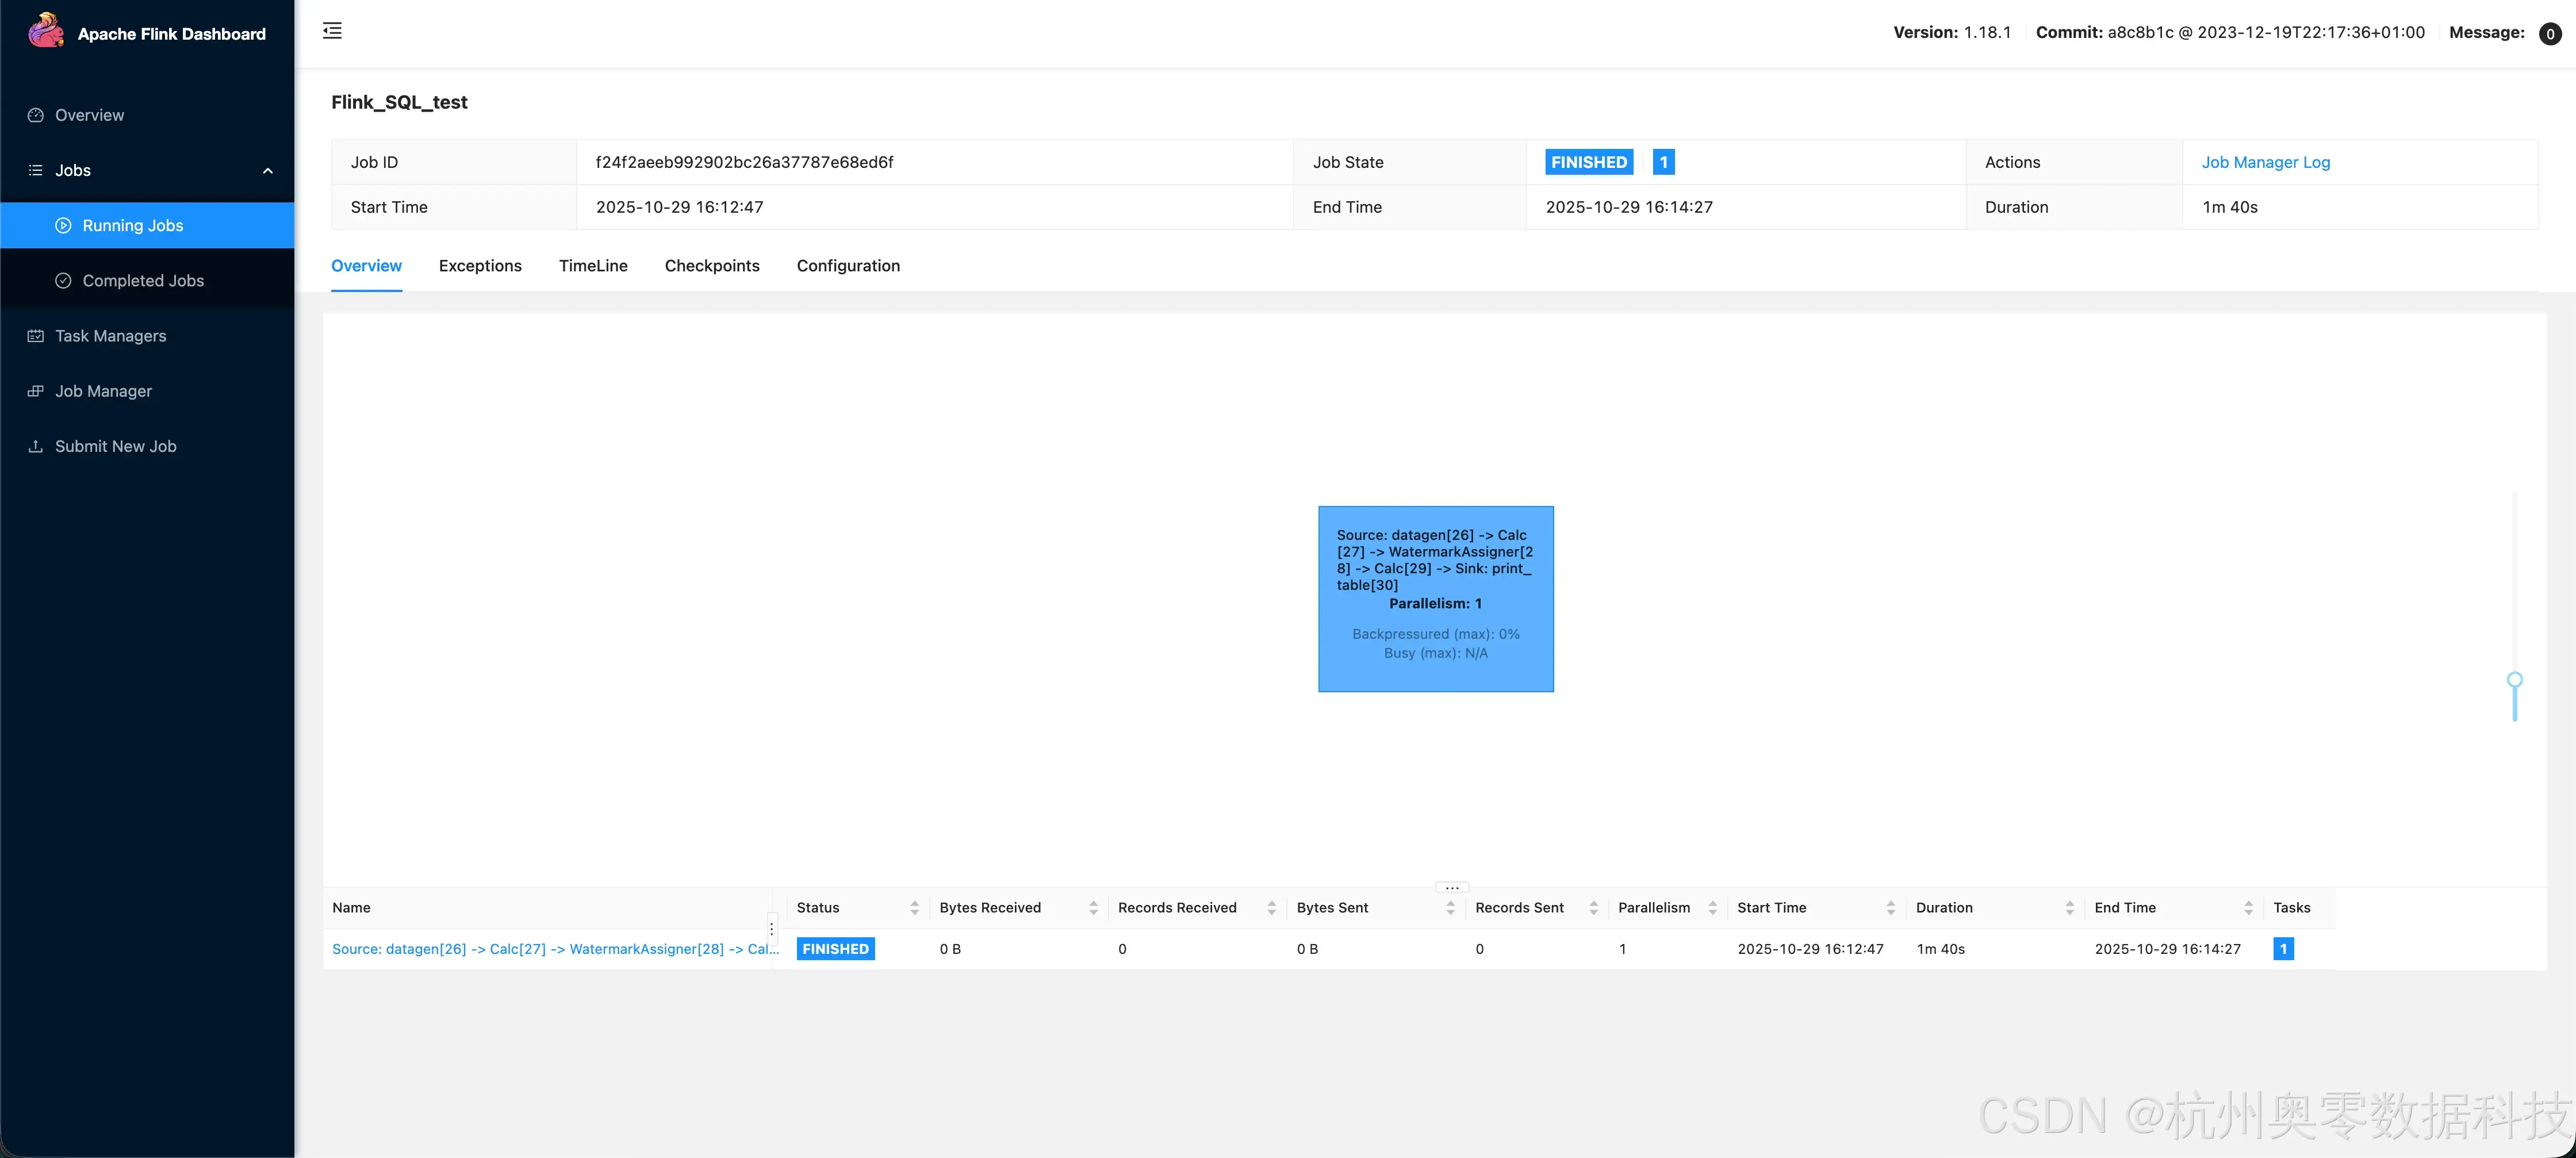Click the Task Managers sidebar icon

tap(36, 336)
